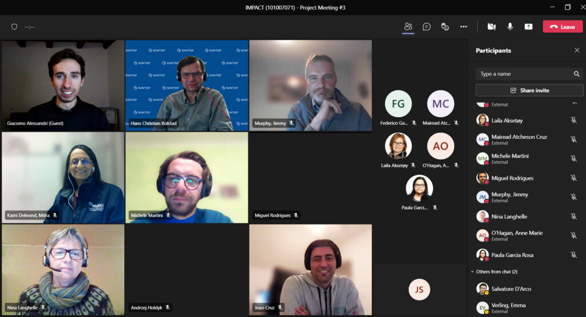Open the conversation chat icon
The image size is (586, 317).
click(426, 26)
